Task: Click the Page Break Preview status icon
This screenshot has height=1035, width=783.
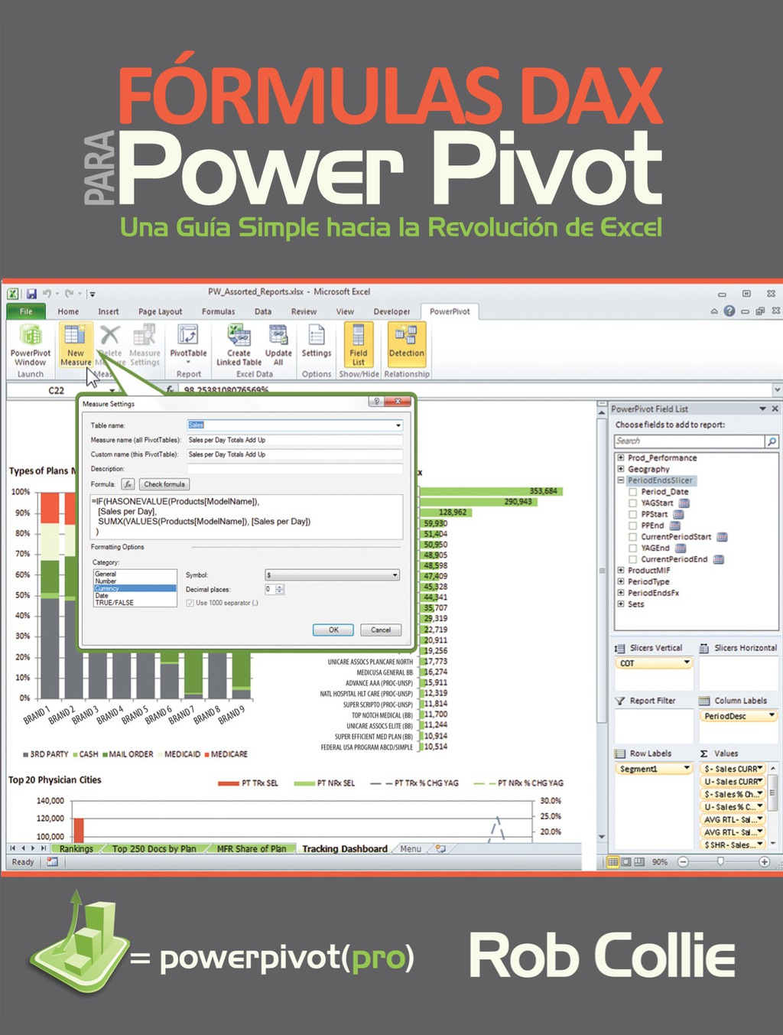Action: [639, 862]
